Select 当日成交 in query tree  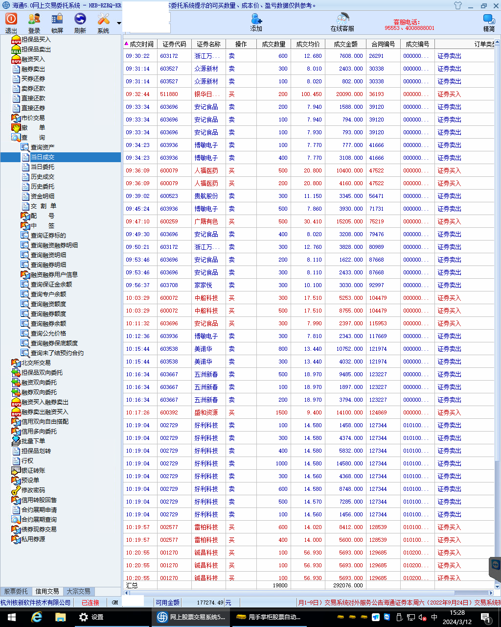pyautogui.click(x=43, y=157)
